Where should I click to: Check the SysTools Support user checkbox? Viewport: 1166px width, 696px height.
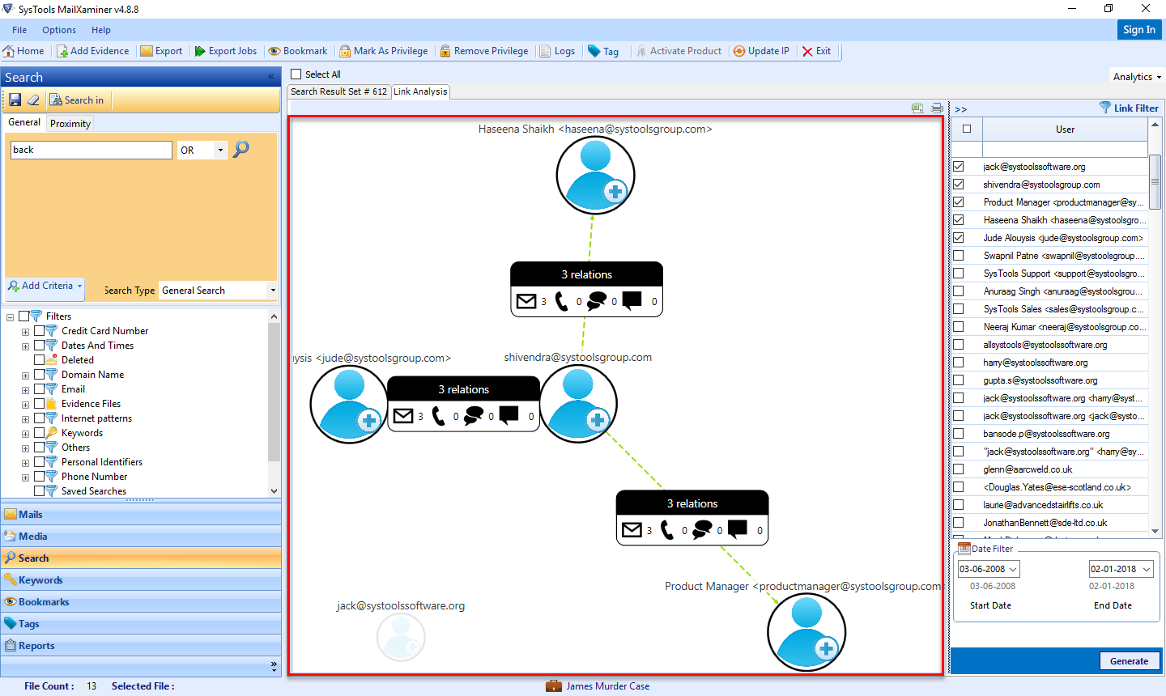point(959,274)
